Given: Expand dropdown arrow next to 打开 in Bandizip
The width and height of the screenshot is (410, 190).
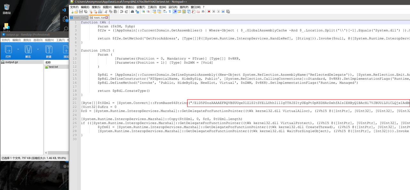Looking at the screenshot, I should [18, 49].
